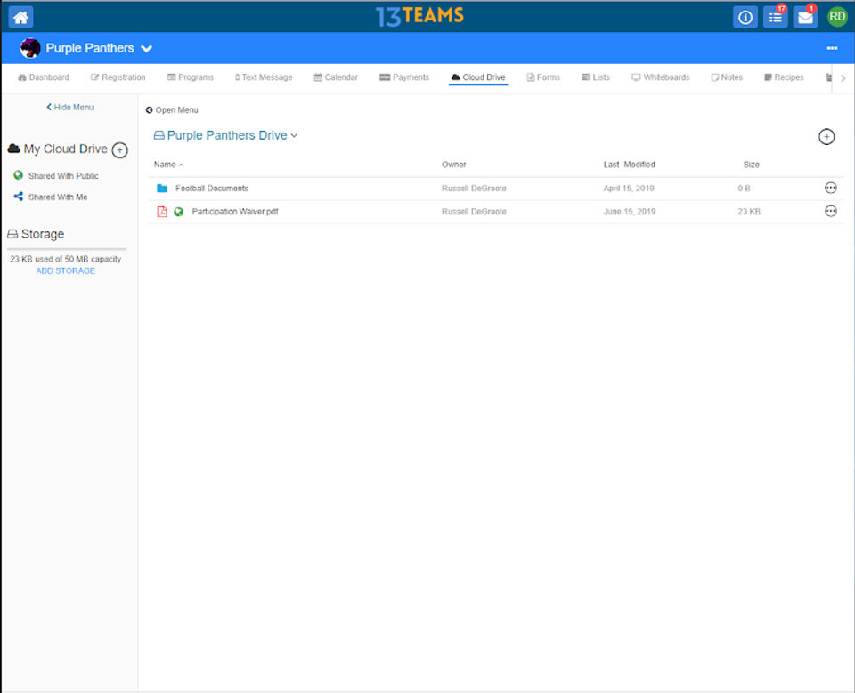Viewport: 855px width, 693px height.
Task: Click public globe icon on Participation Waiver
Action: 178,212
